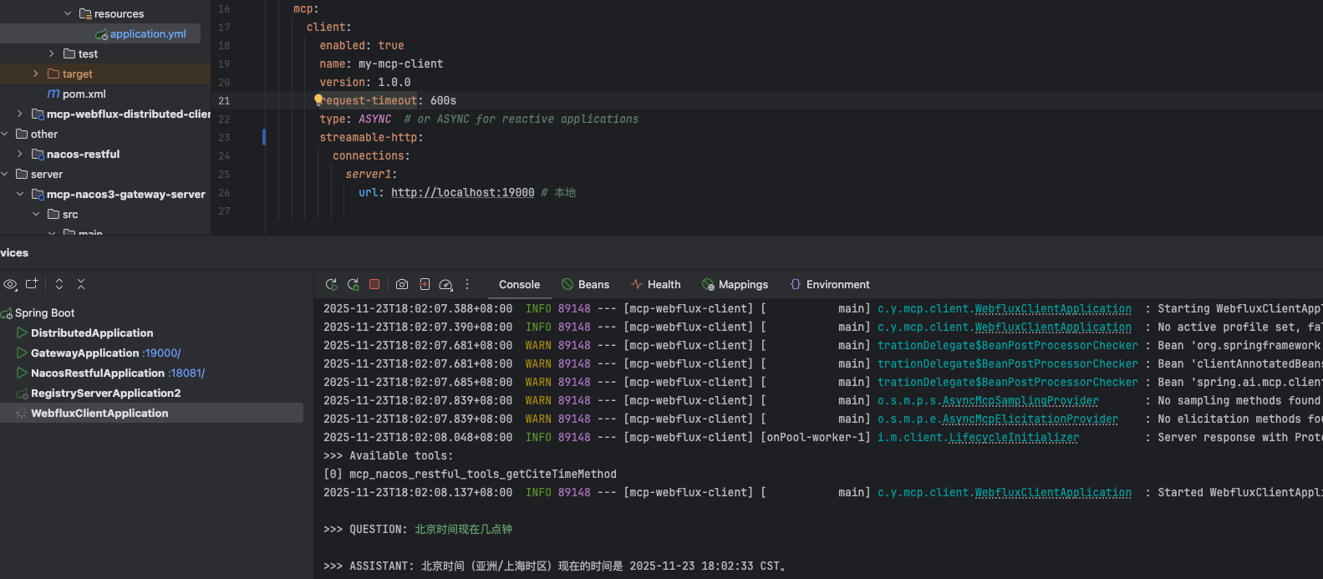Image resolution: width=1323 pixels, height=579 pixels.
Task: Click the camera thread dump icon
Action: (x=402, y=284)
